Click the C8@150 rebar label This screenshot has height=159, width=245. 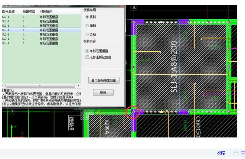198,127
